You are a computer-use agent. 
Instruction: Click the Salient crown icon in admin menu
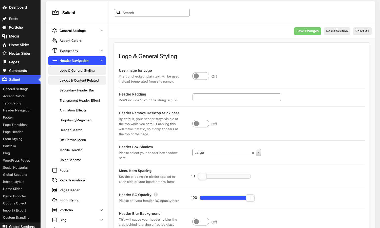[4, 79]
